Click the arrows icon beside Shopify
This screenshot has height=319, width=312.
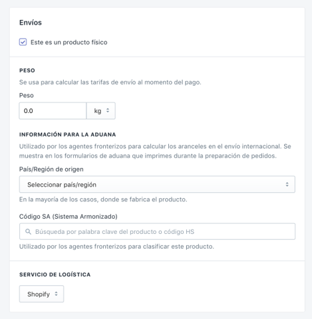click(x=56, y=294)
